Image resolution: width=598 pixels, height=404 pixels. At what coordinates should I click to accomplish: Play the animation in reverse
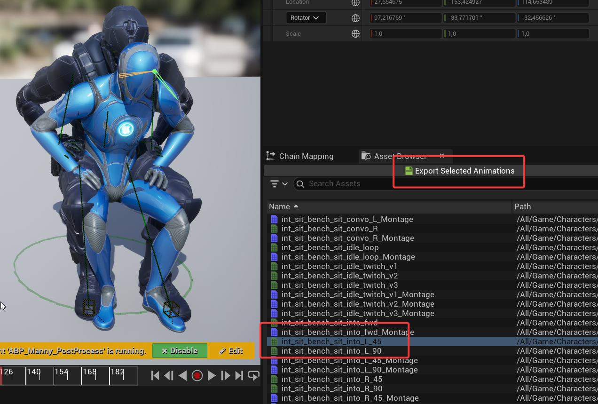(183, 375)
